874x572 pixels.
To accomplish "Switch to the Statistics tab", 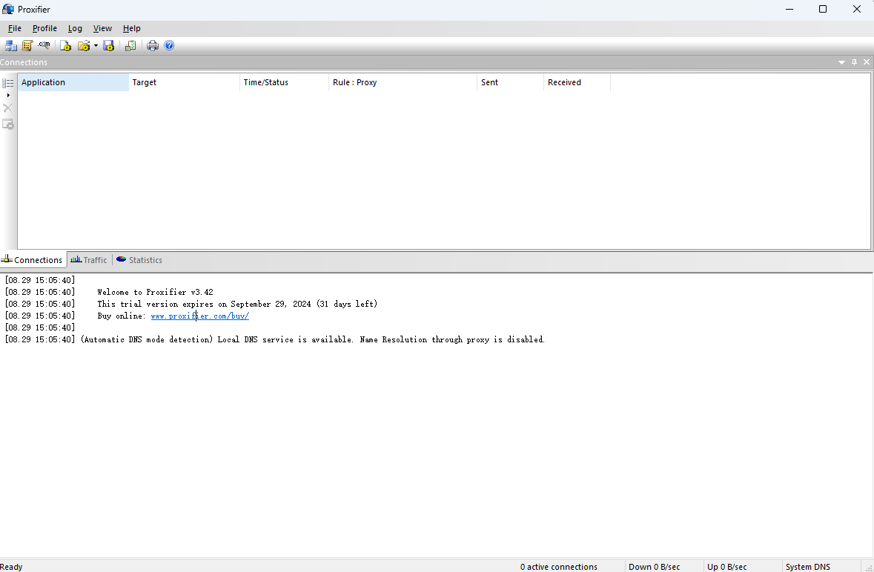I will (139, 260).
